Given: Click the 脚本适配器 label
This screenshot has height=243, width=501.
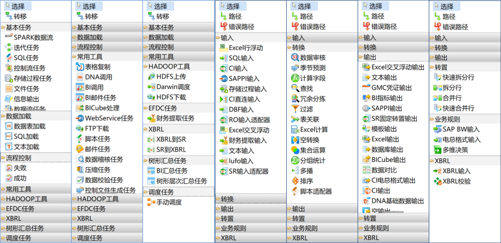Looking at the screenshot, I should [x=316, y=191].
